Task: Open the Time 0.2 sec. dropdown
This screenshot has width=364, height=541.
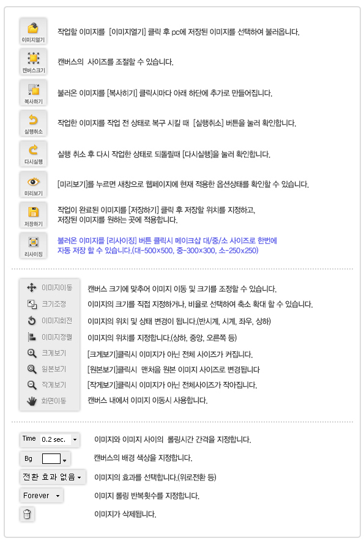Action: coord(50,439)
